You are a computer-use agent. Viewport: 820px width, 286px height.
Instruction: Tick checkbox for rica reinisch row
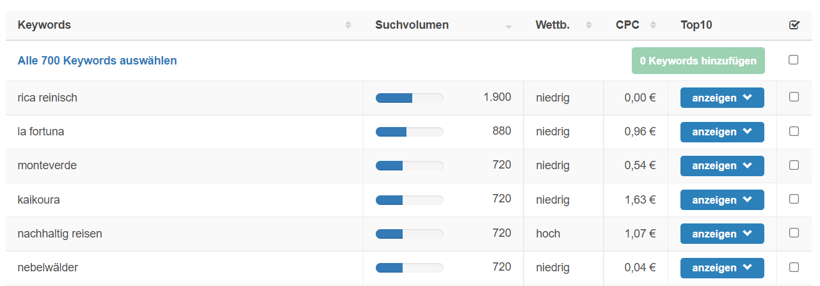pos(794,97)
